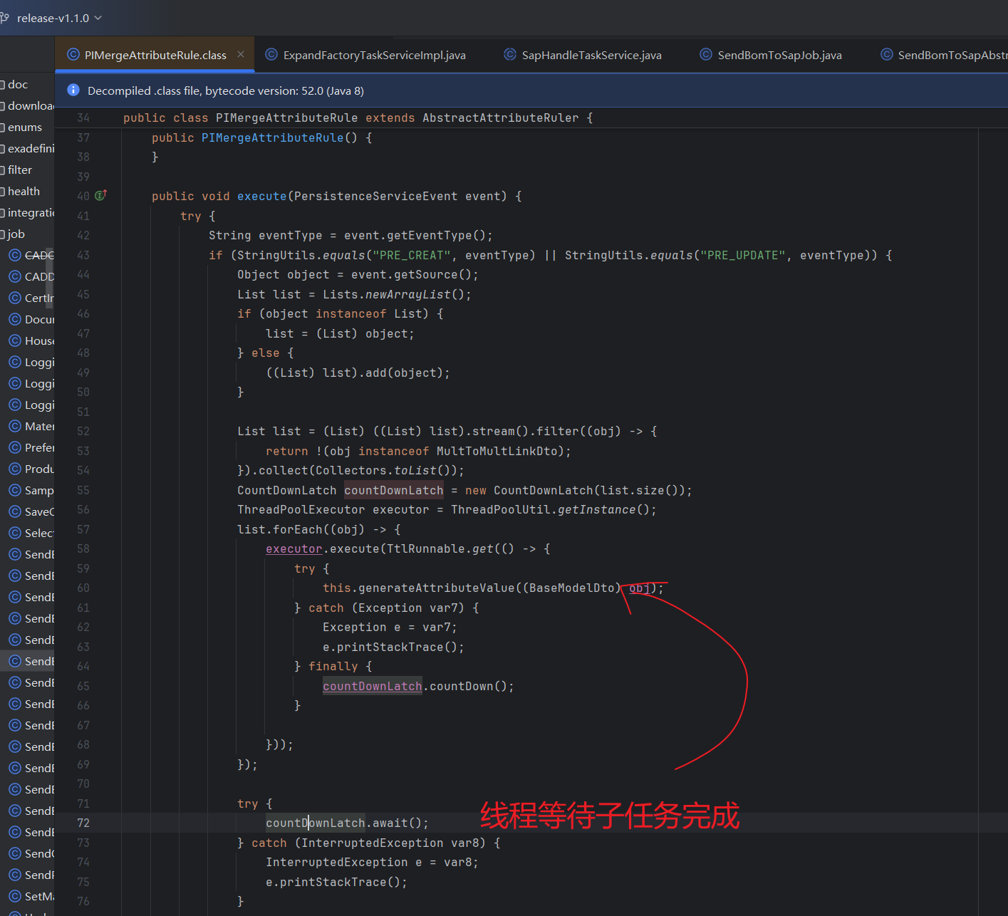Click line number 72 in the gutter
The width and height of the screenshot is (1008, 916).
[x=83, y=823]
